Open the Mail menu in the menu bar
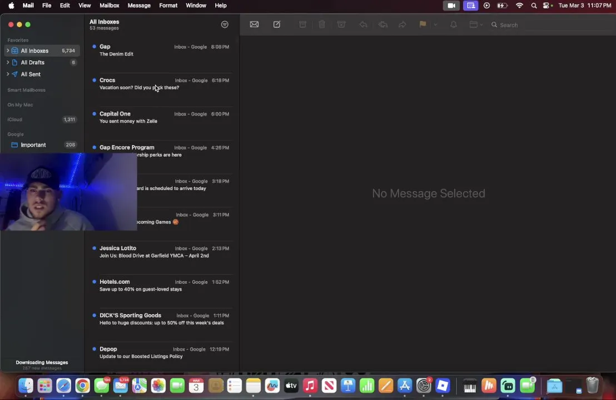 tap(28, 6)
